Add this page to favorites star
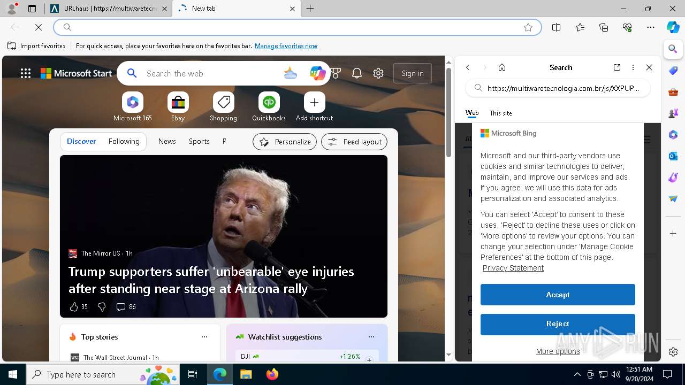The width and height of the screenshot is (685, 385). (528, 27)
